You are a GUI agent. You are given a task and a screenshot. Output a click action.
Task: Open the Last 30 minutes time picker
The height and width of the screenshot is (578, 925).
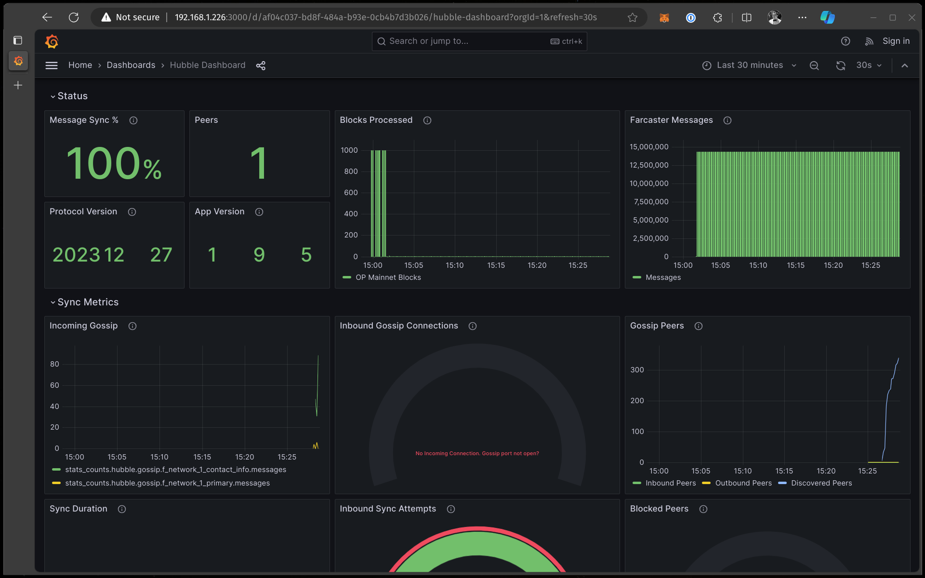point(749,66)
